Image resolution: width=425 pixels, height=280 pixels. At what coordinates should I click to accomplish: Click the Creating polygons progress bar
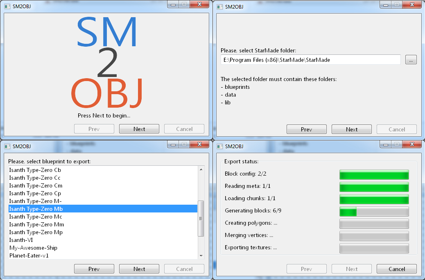pos(374,224)
